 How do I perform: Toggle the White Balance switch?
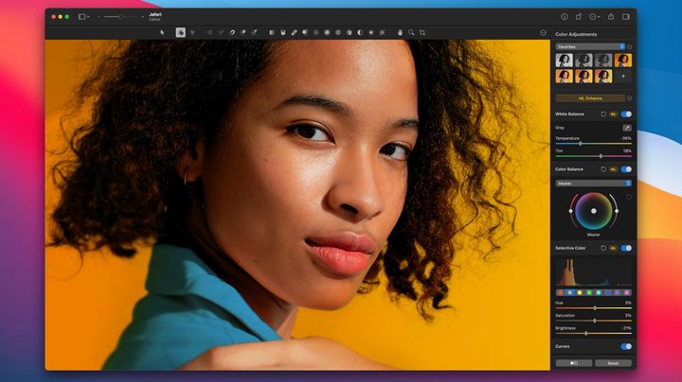[626, 114]
